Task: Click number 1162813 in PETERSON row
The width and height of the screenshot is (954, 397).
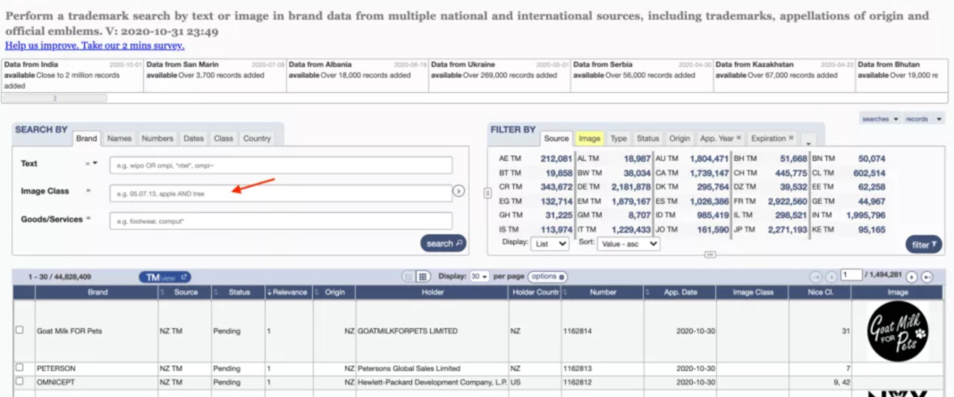Action: [578, 368]
